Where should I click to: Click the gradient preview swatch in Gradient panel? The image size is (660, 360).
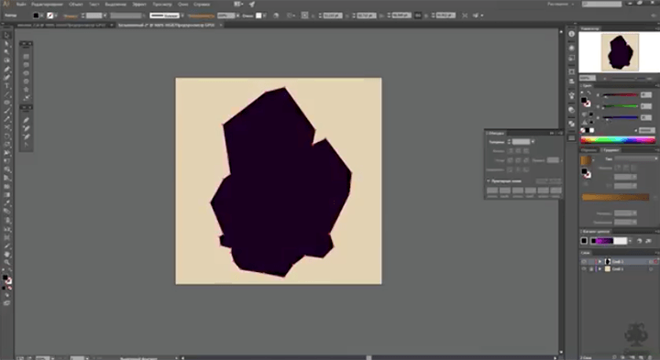[x=586, y=160]
